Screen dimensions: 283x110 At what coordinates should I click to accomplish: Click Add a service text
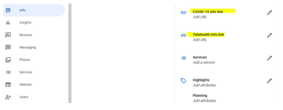point(204,63)
